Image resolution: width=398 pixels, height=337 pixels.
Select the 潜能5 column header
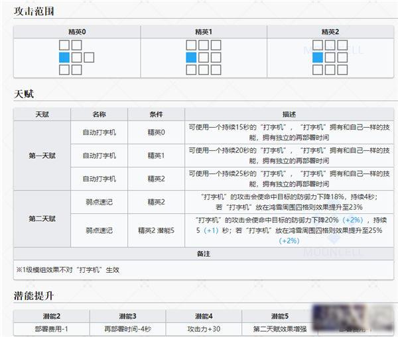[280, 316]
